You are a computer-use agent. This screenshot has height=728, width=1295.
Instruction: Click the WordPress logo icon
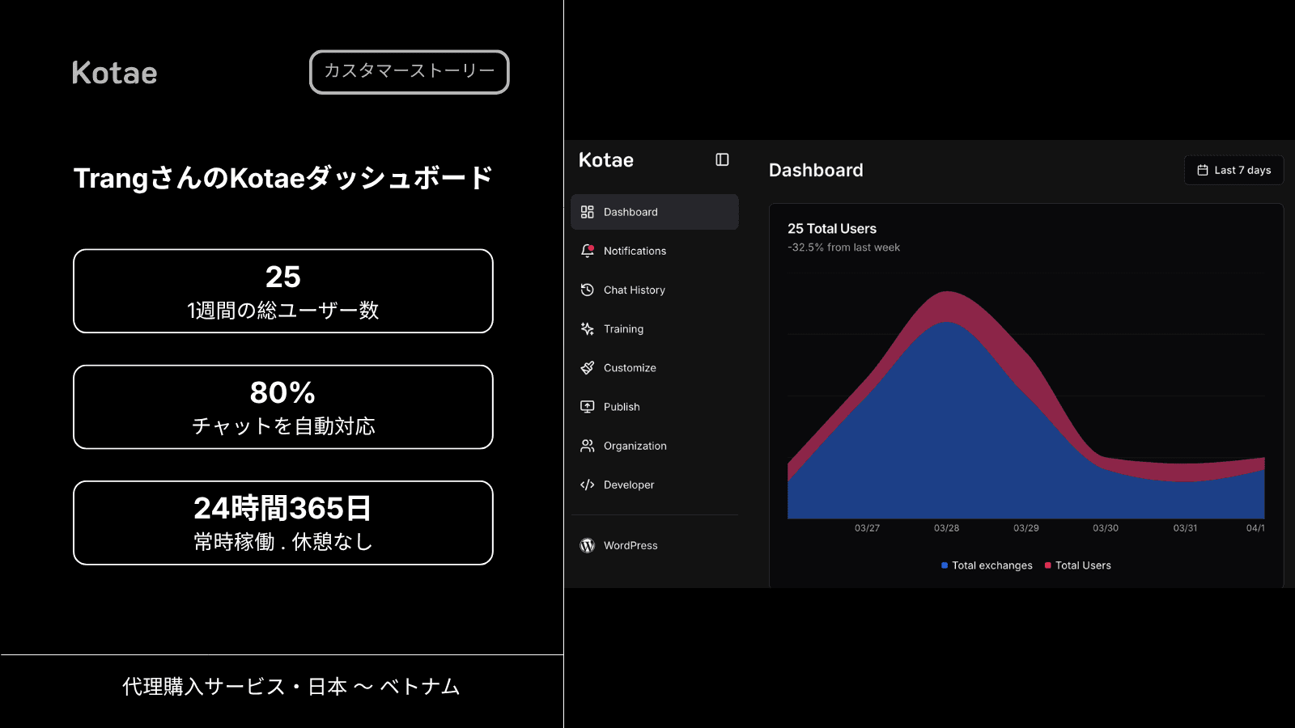pyautogui.click(x=588, y=545)
